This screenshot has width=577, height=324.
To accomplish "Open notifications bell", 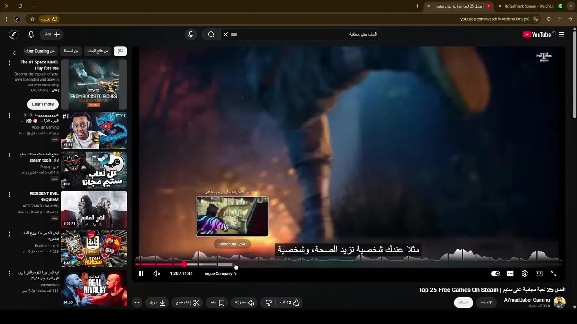I will (31, 34).
